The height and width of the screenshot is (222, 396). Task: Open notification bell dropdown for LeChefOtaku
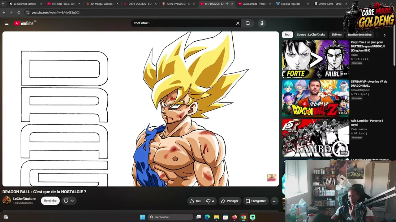[69, 201]
